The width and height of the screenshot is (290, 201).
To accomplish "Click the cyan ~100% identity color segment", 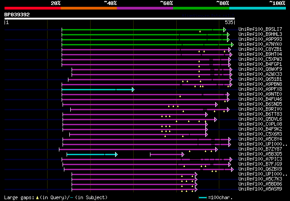I will tap(258, 8).
